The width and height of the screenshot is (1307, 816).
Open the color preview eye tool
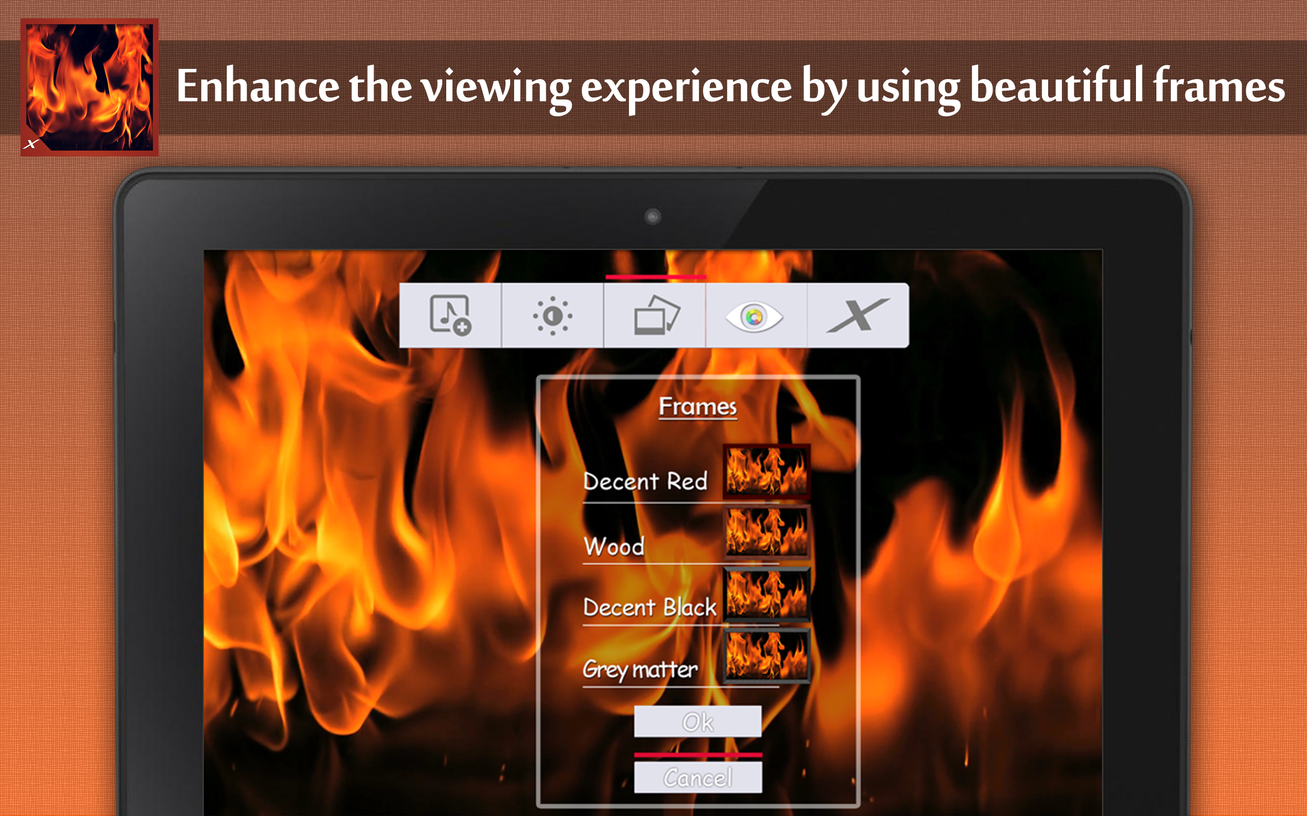pos(756,316)
